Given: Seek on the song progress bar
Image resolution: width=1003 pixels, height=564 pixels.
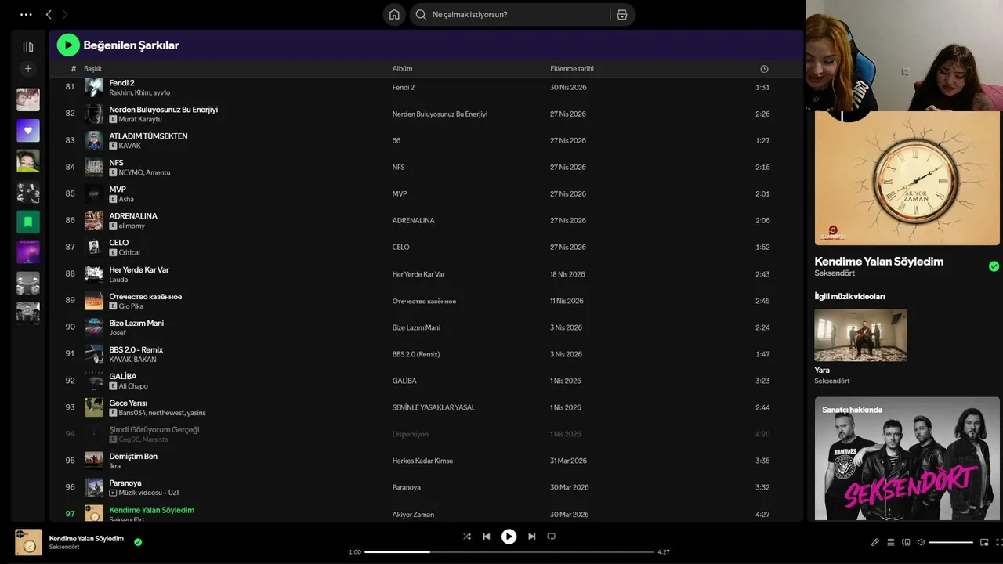Looking at the screenshot, I should click(509, 552).
